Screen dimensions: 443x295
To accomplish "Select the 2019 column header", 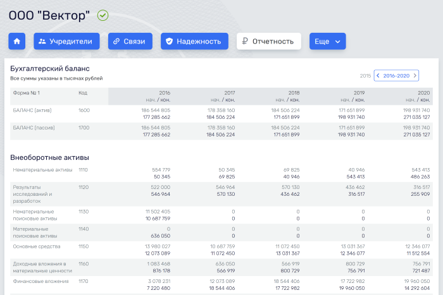I will pyautogui.click(x=359, y=93).
